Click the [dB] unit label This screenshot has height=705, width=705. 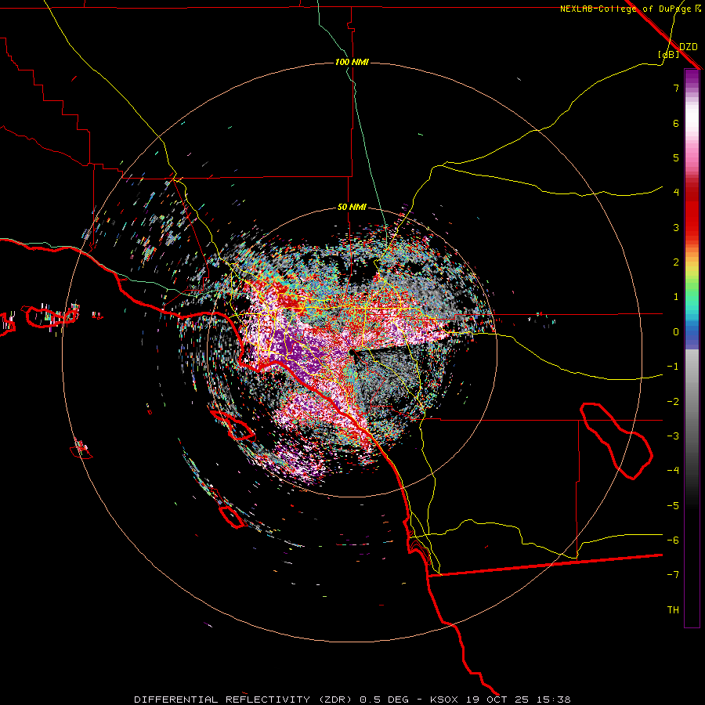[x=669, y=54]
